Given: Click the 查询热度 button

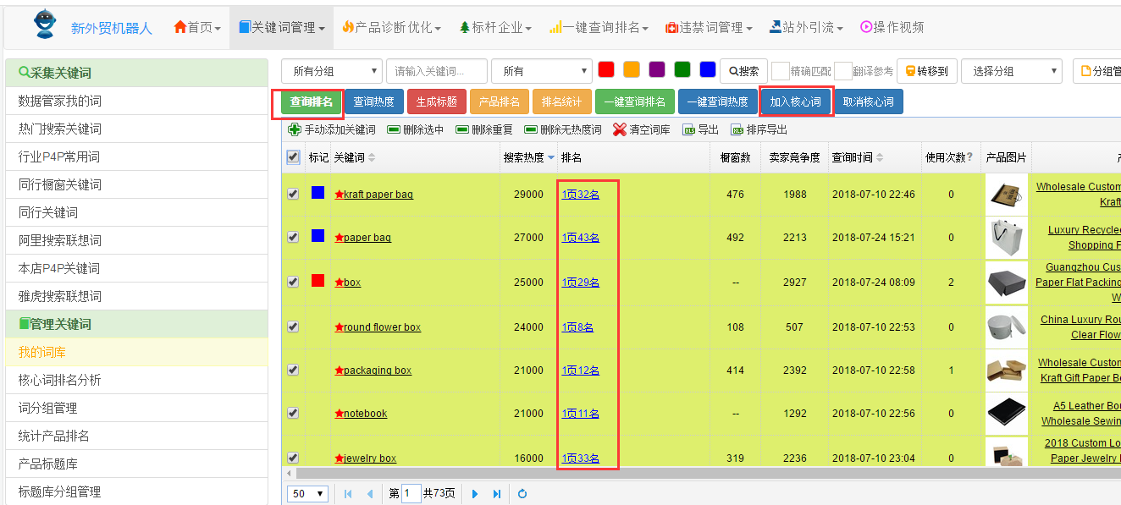Looking at the screenshot, I should click(x=373, y=102).
